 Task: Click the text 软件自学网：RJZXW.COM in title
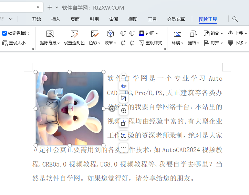click(93, 8)
